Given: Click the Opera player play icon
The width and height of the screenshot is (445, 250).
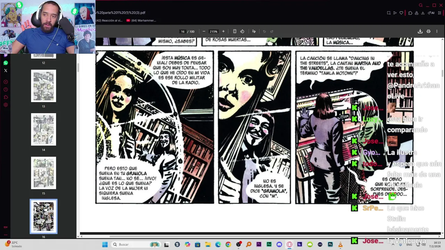Looking at the screenshot, I should (395, 13).
